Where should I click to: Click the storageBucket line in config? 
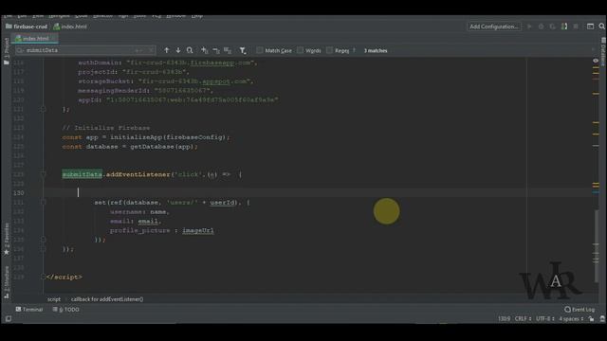coord(166,81)
